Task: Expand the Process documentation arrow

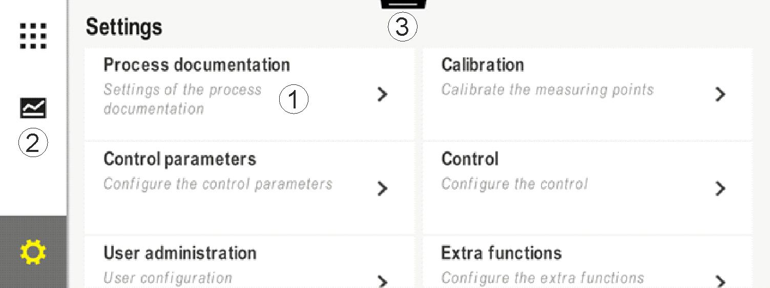Action: [x=382, y=95]
